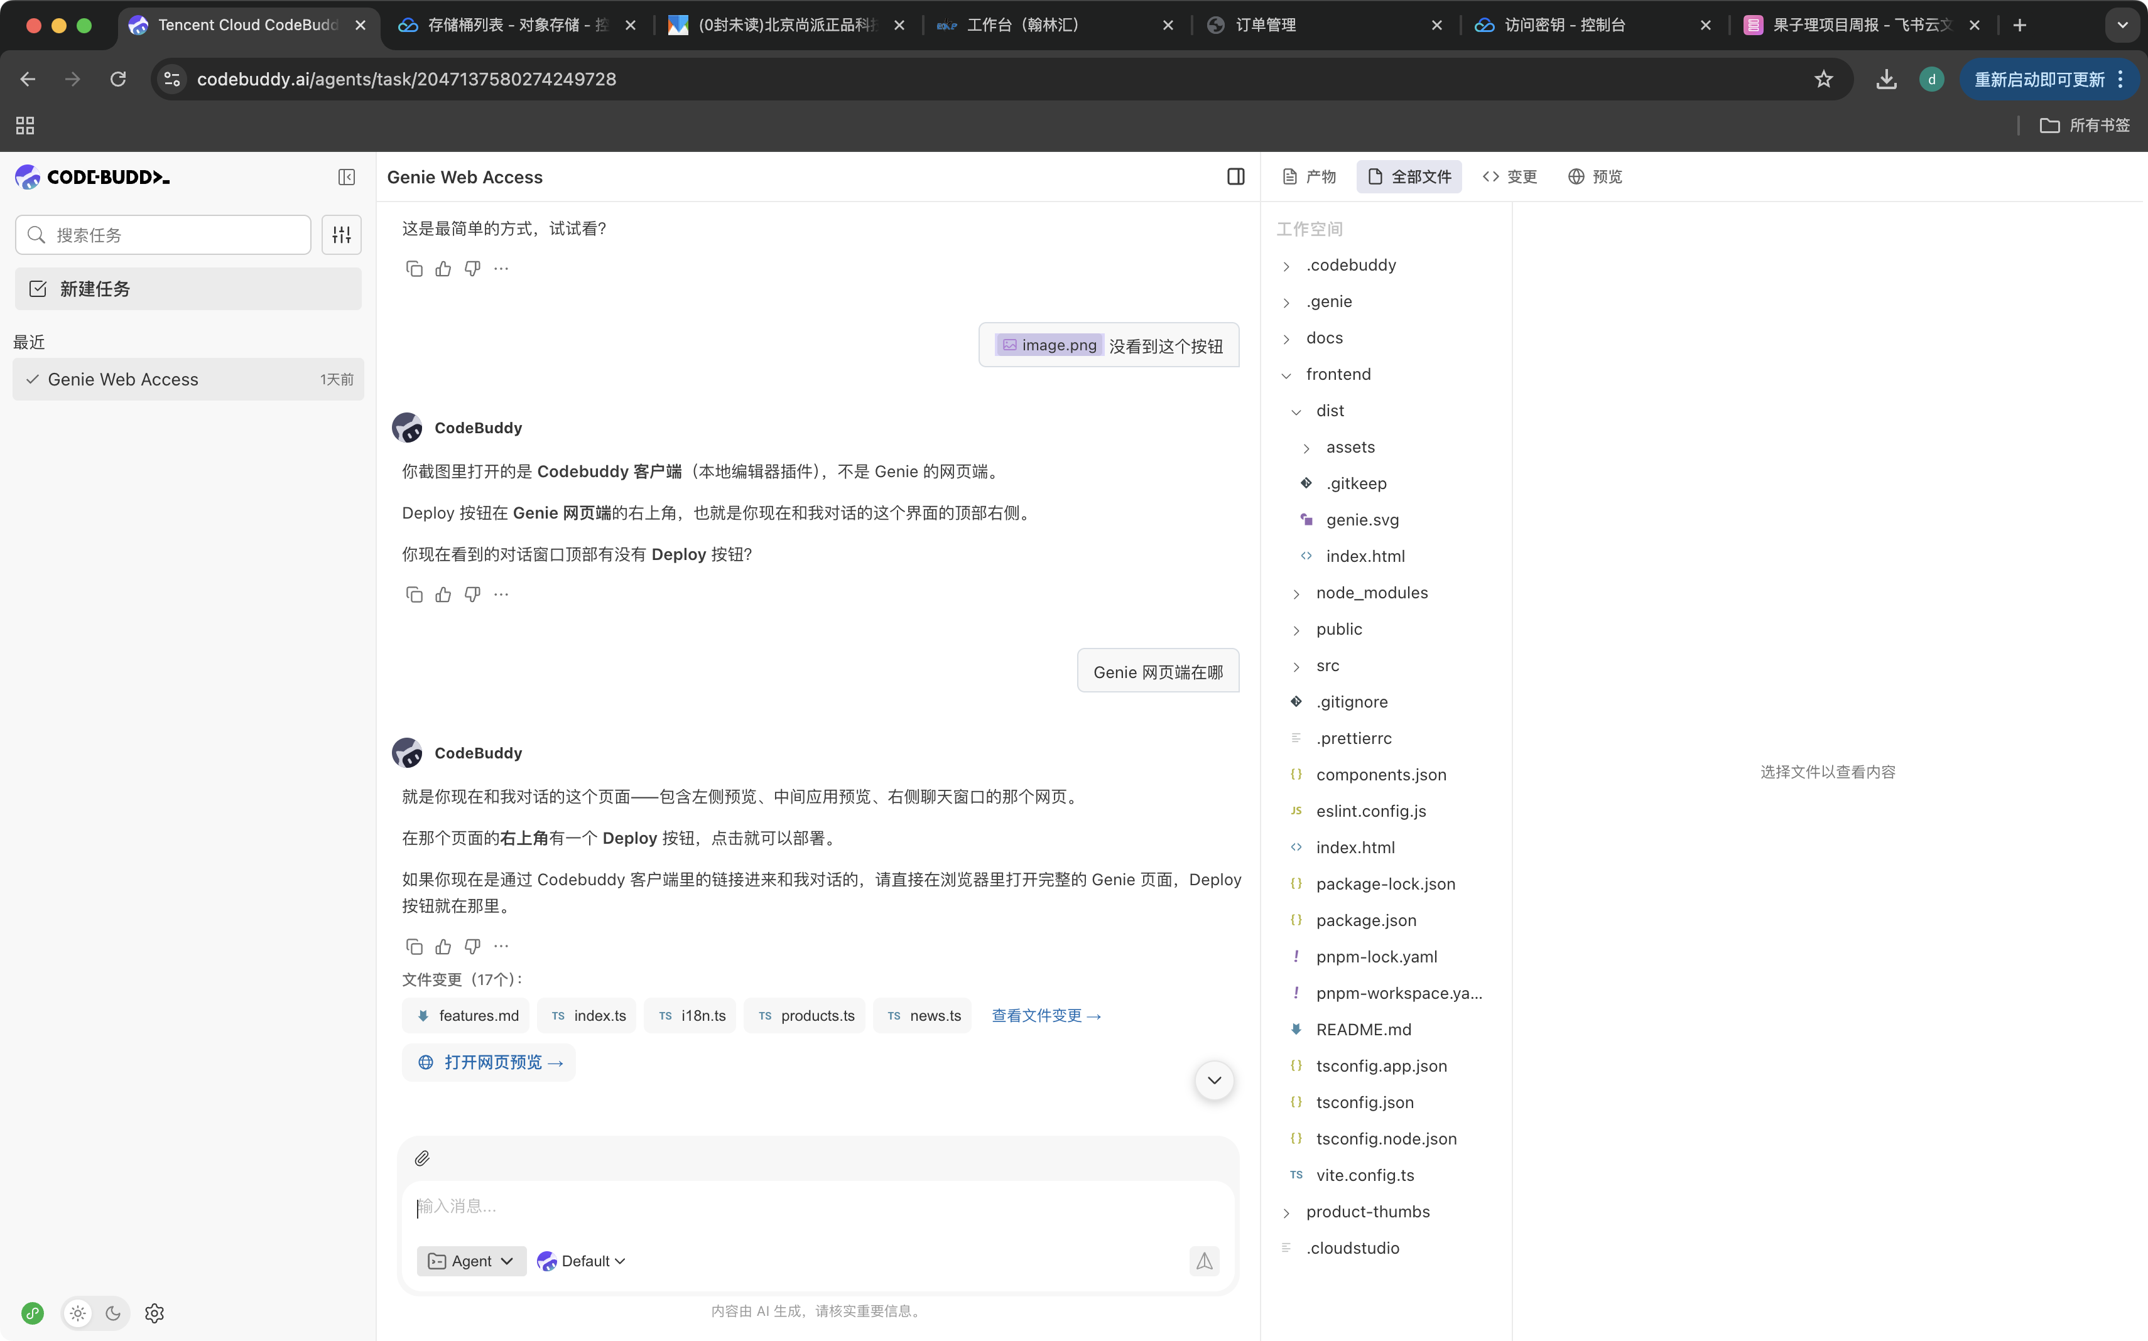Collapse the left sidebar panel icon
The image size is (2148, 1341).
(346, 178)
